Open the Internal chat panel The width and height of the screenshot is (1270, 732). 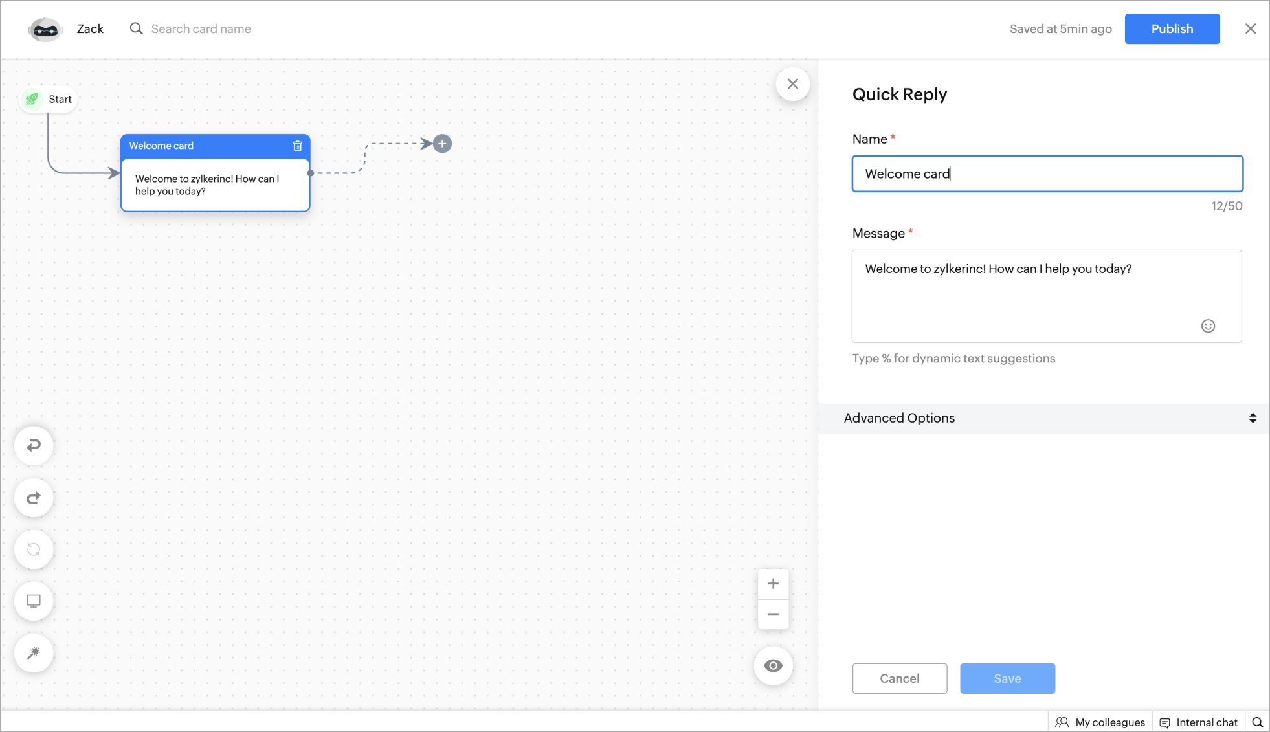point(1199,722)
